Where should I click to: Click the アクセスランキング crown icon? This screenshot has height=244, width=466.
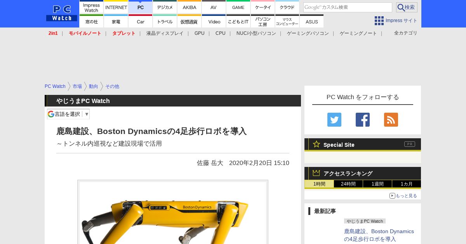[316, 173]
